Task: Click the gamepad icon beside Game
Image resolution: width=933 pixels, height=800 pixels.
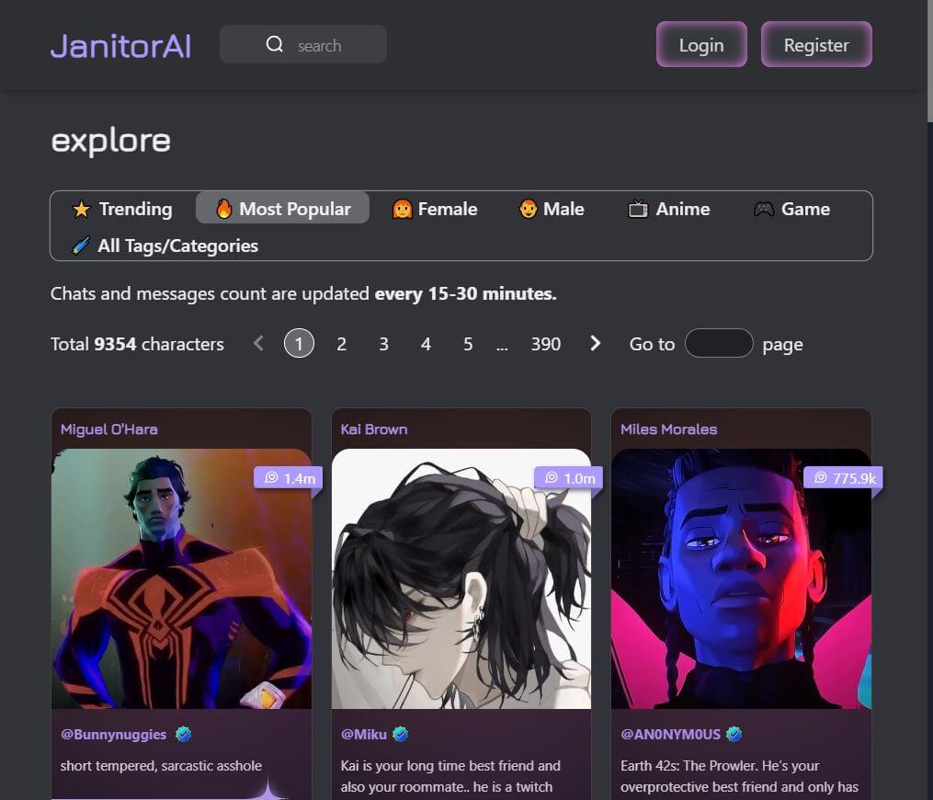Action: [764, 209]
